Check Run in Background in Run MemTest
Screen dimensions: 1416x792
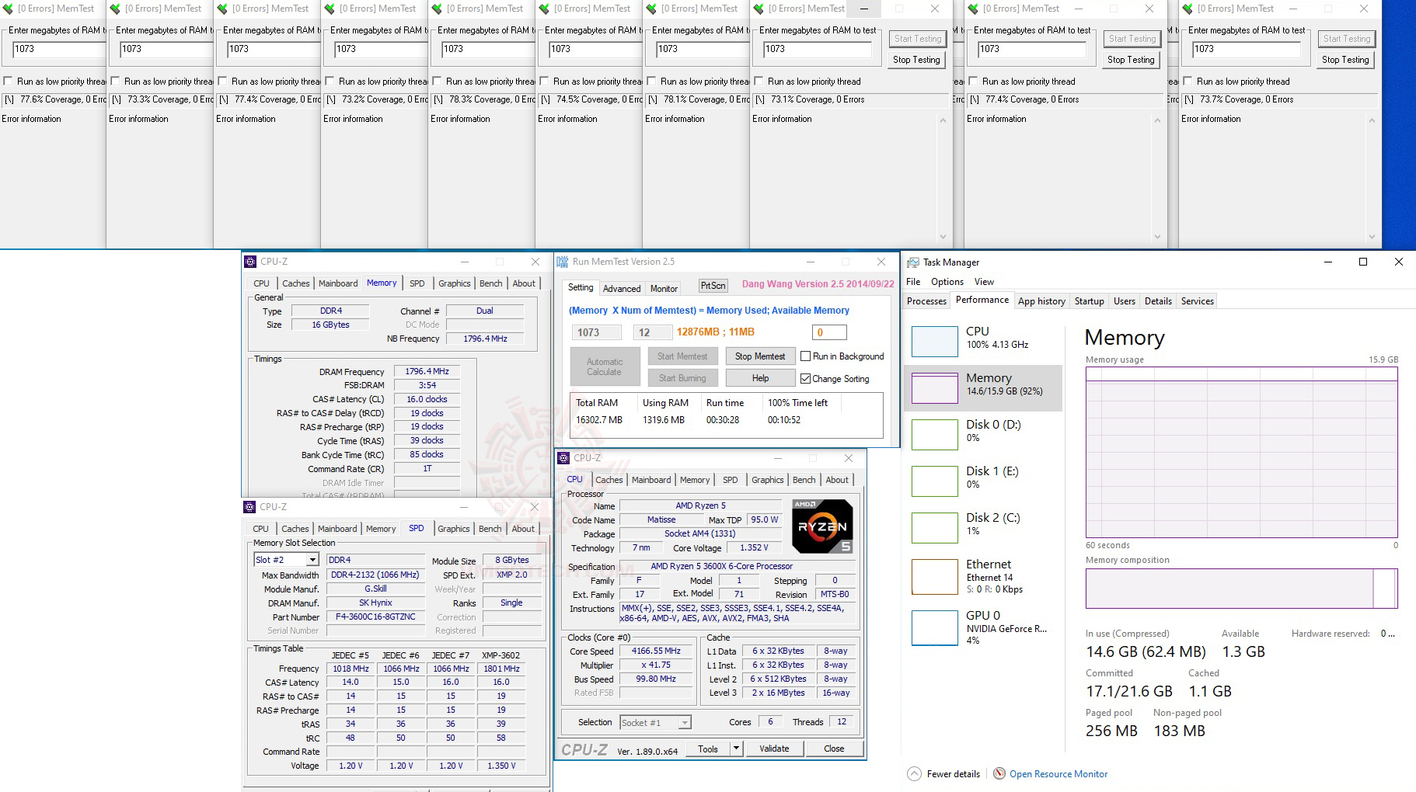(806, 356)
